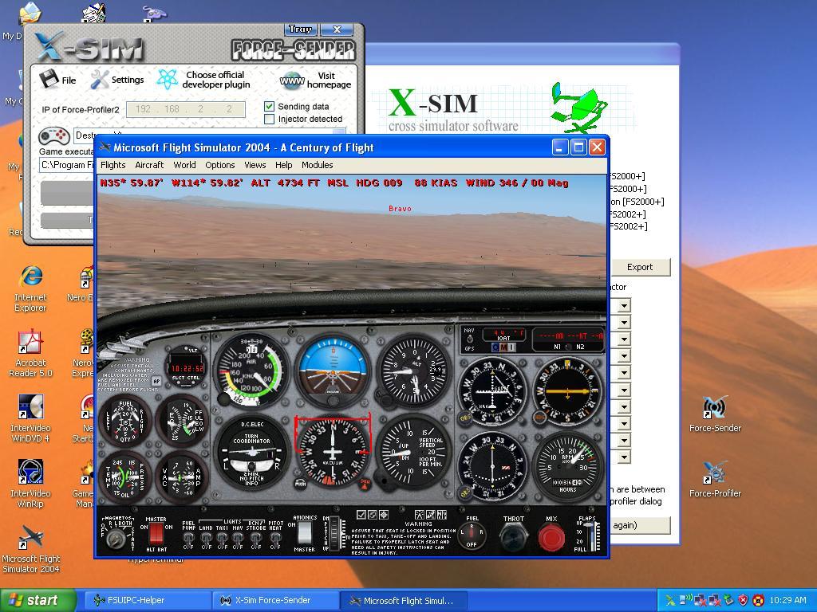Open Microsoft Flight Simulator 2004 desktop icon
This screenshot has width=817, height=612.
[31, 537]
